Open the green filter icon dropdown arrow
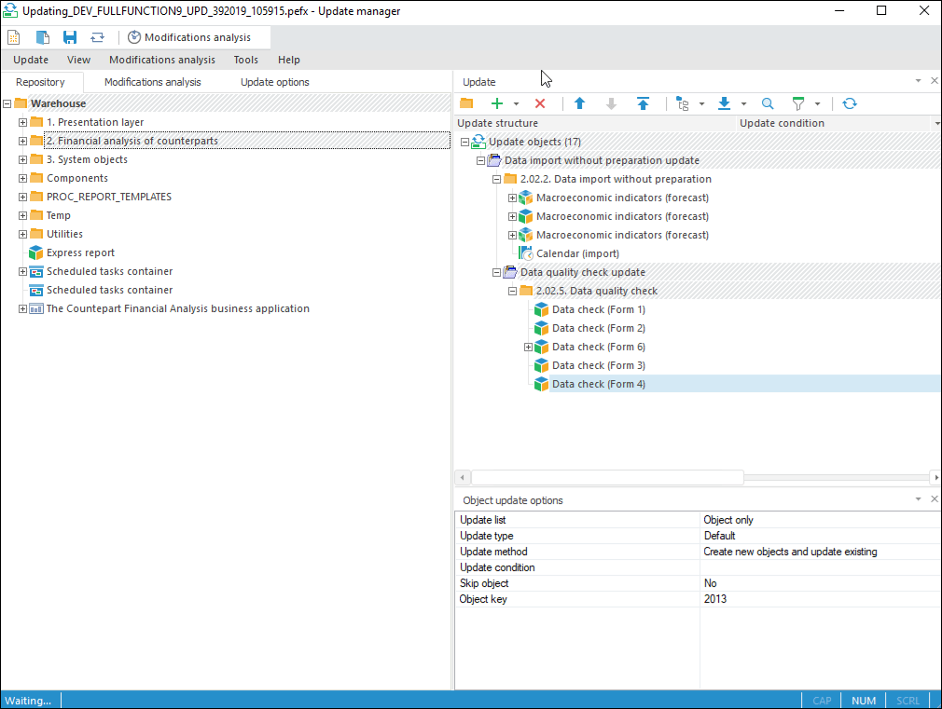The height and width of the screenshot is (709, 942). 818,104
